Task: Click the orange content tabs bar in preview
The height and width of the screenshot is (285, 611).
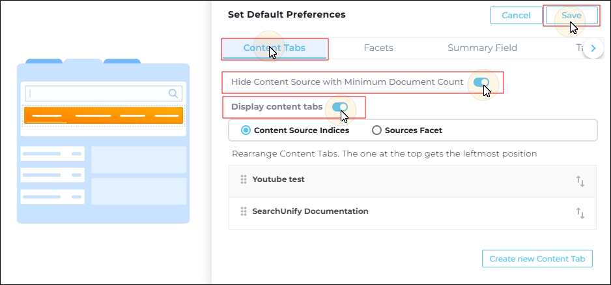Action: 104,115
